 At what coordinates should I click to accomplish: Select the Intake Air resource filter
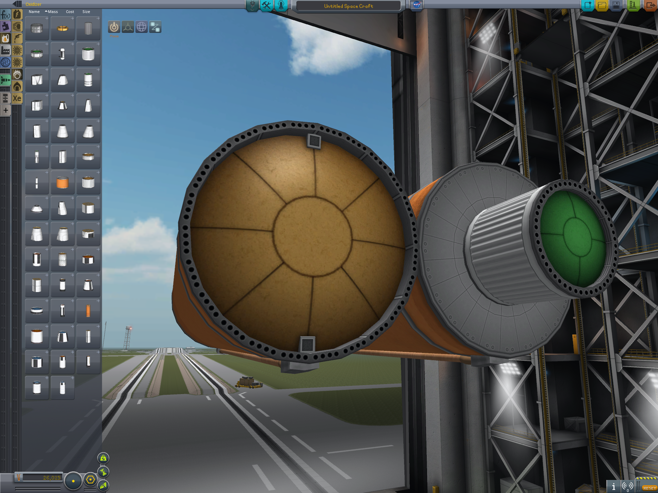click(17, 26)
